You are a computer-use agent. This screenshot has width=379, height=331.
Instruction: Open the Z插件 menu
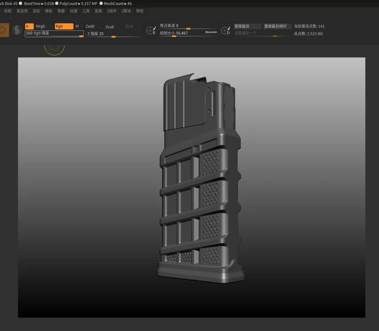112,11
